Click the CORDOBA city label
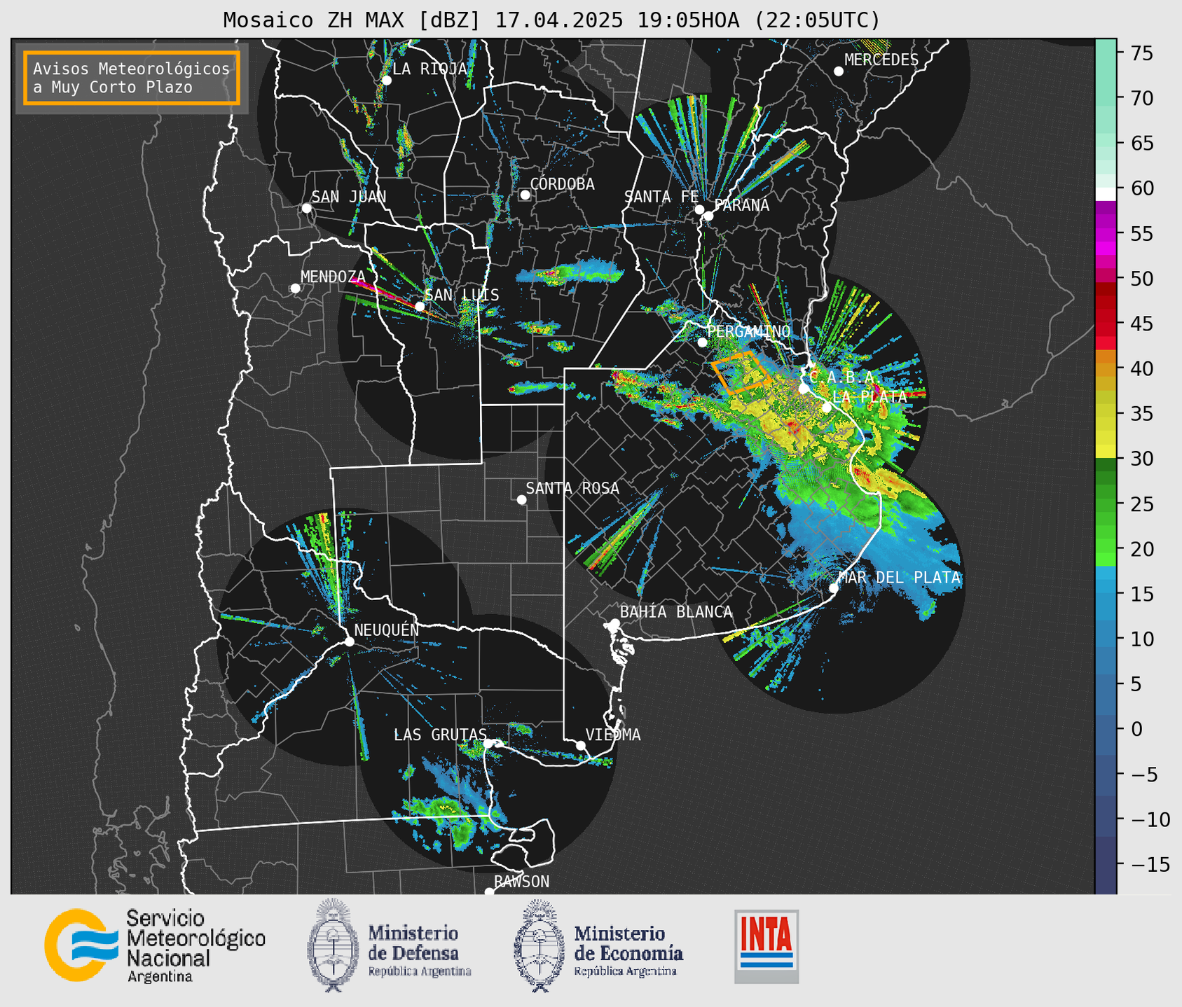 (562, 184)
